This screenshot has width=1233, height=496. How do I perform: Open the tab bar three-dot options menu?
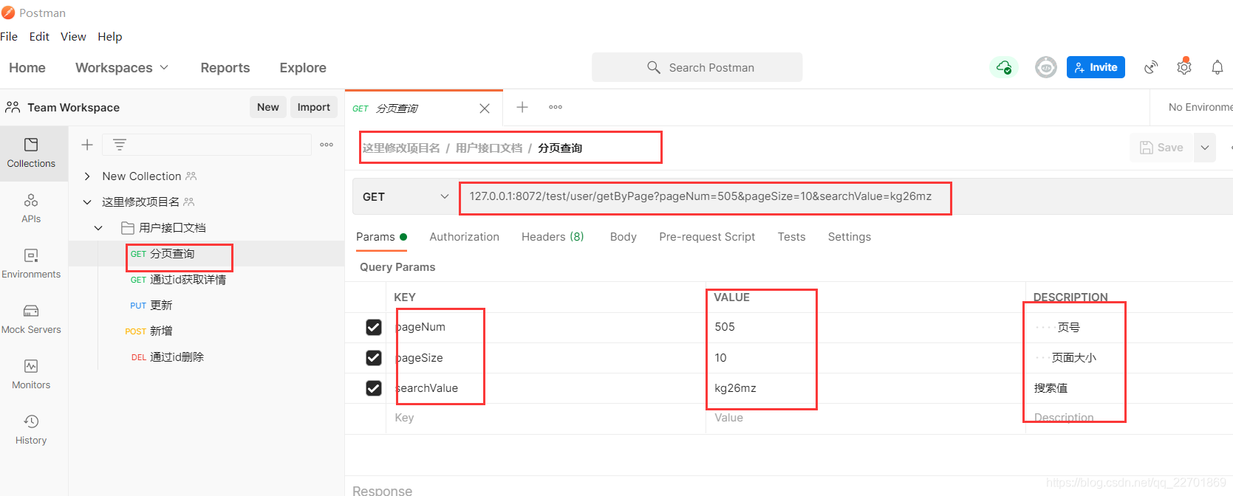pyautogui.click(x=556, y=107)
